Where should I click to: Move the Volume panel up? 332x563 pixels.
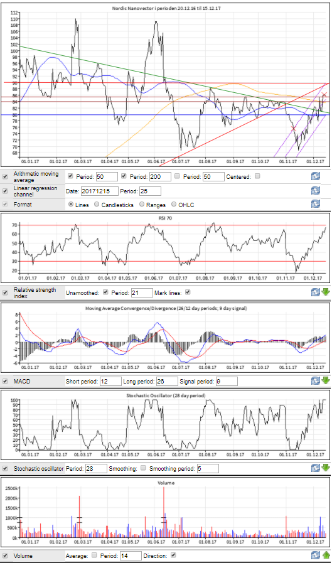[326, 555]
